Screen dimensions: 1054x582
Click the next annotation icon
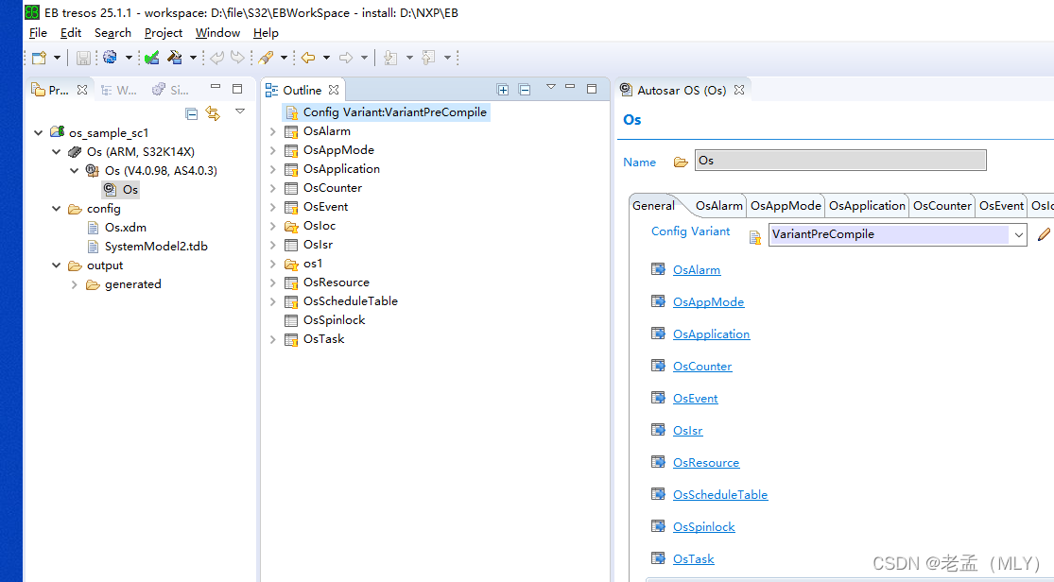coord(390,58)
